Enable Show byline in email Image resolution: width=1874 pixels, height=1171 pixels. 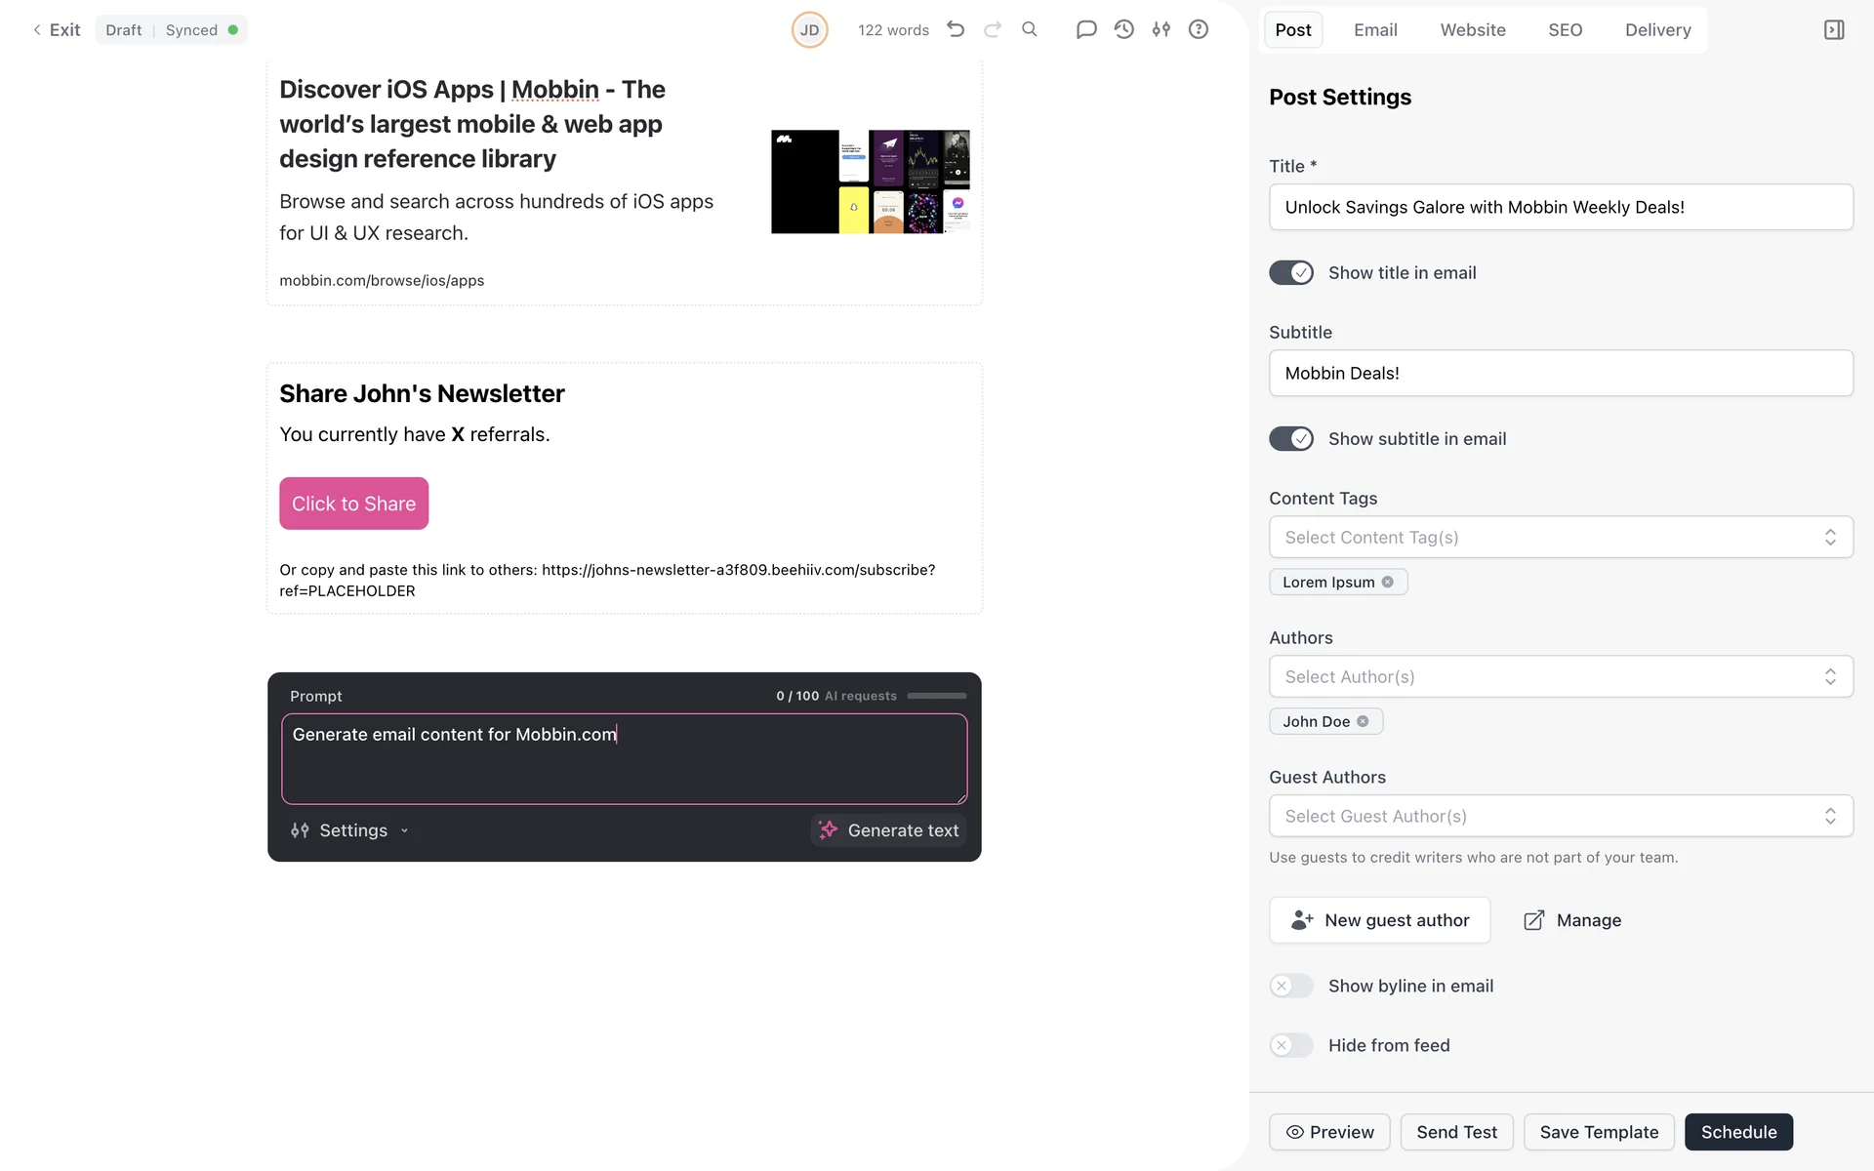(x=1291, y=986)
